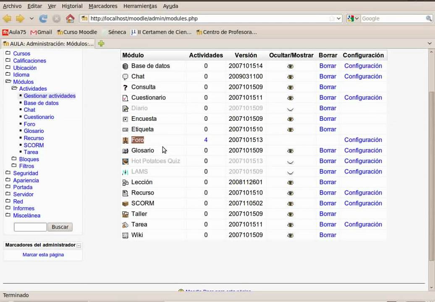Viewport: 435px width, 302px height.
Task: Expand the Bloques folder
Action: [x=14, y=159]
